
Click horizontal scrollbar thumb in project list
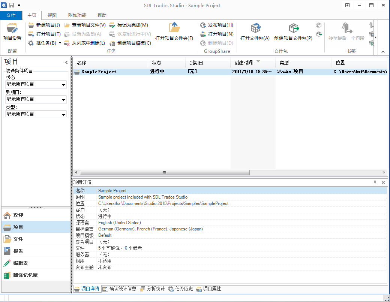point(165,172)
